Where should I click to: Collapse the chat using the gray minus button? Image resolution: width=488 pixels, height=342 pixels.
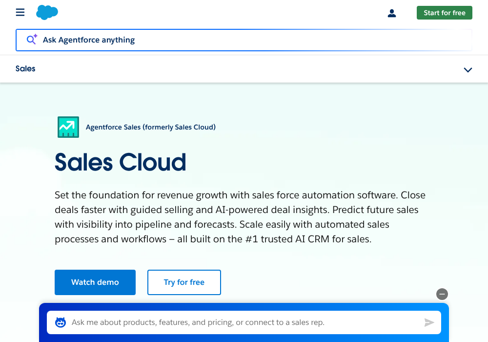tap(442, 294)
